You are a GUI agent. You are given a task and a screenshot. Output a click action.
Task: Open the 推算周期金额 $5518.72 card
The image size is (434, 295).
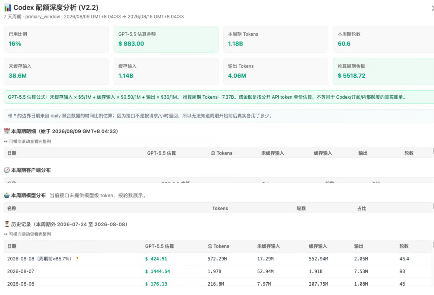point(384,71)
